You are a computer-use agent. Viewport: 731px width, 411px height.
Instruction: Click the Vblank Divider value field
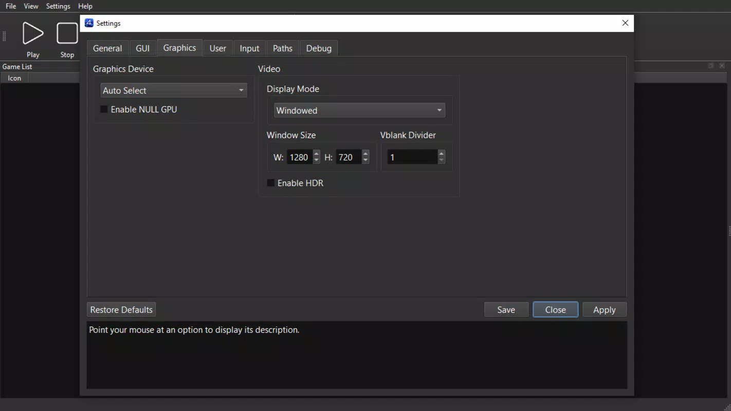pos(413,157)
